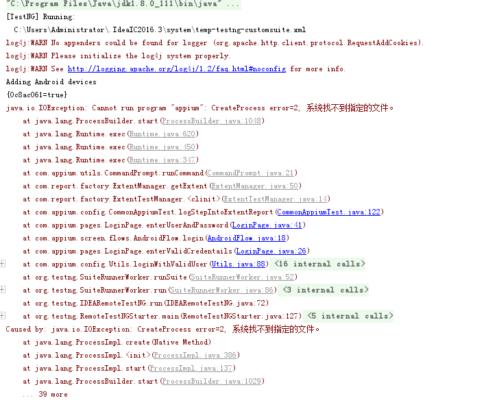Open CommandPrompt.java:21 source link
The height and width of the screenshot is (407, 484).
click(251, 173)
